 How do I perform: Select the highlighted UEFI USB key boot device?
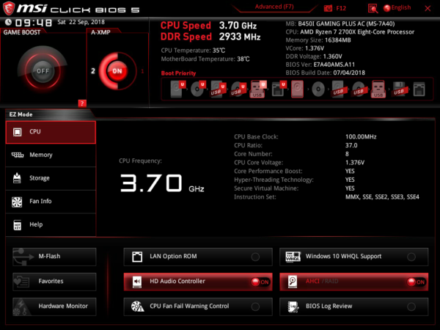[258, 89]
